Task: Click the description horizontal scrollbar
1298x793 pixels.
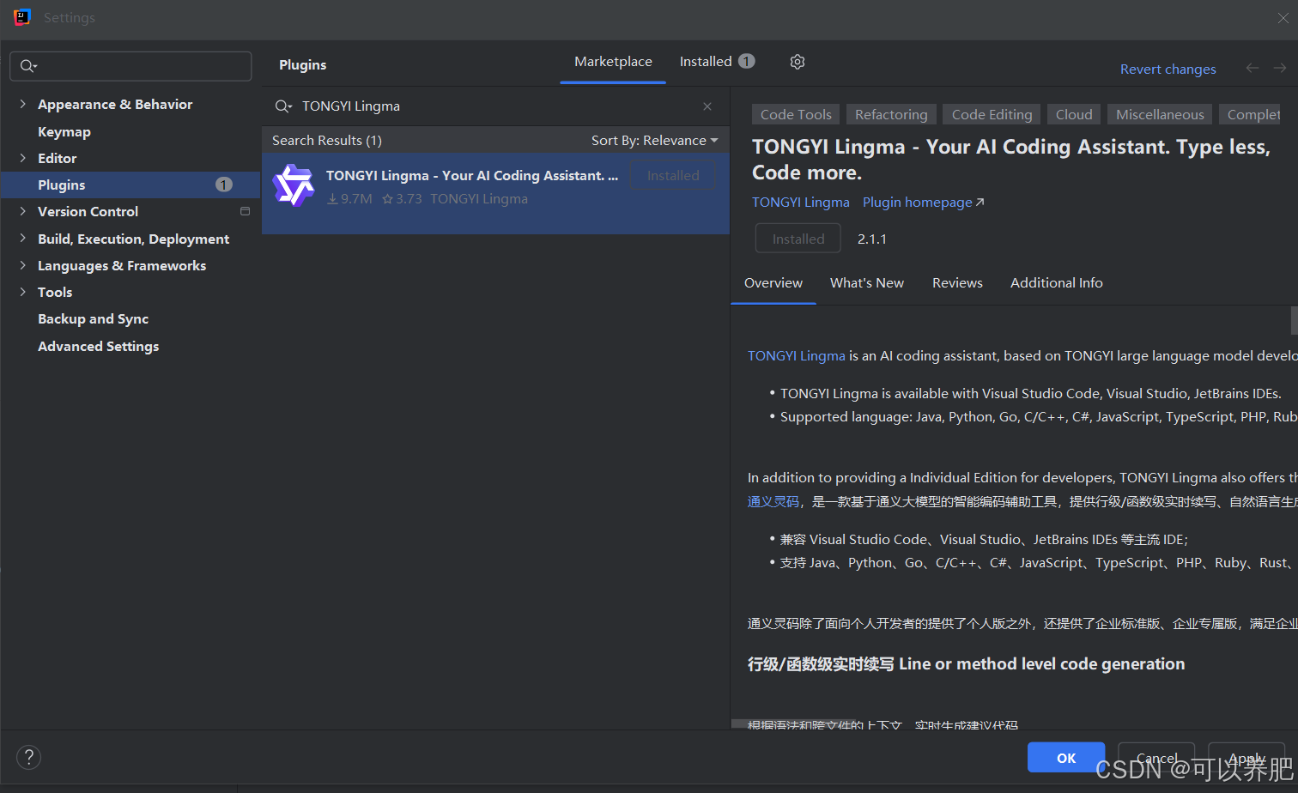Action: [795, 723]
